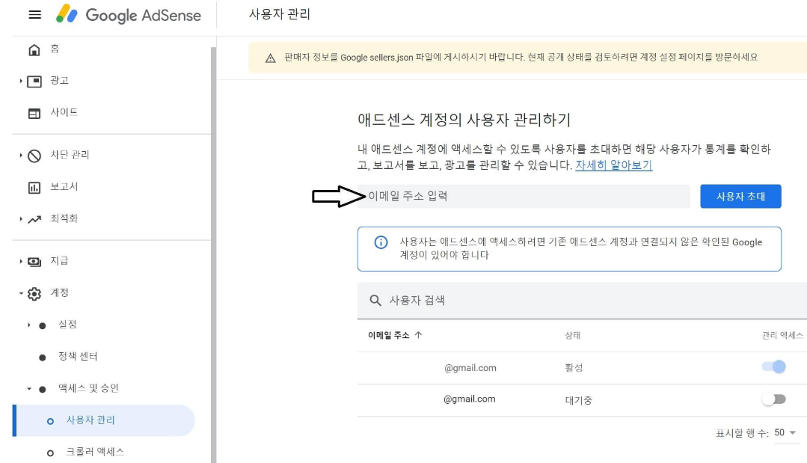Toggle admin access for pending user

[x=773, y=399]
